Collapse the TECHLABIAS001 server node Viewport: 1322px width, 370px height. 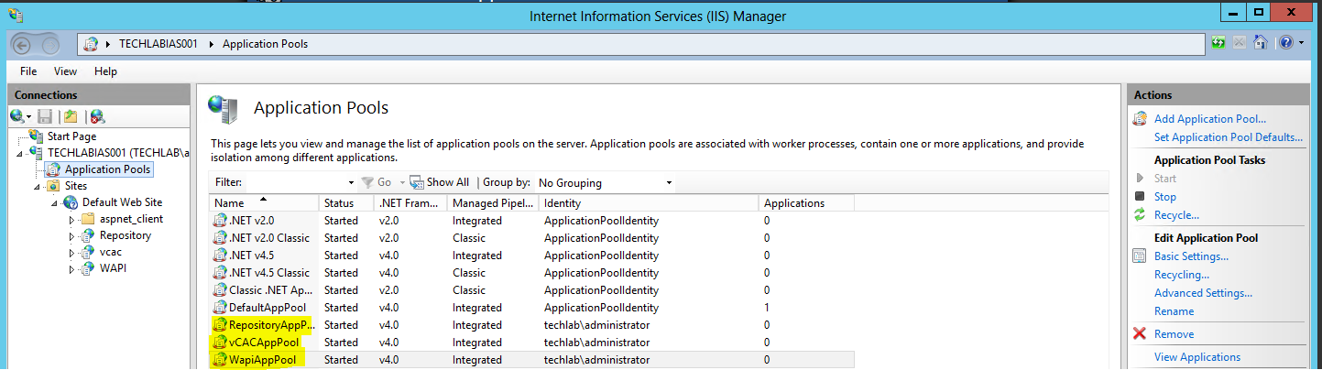21,153
